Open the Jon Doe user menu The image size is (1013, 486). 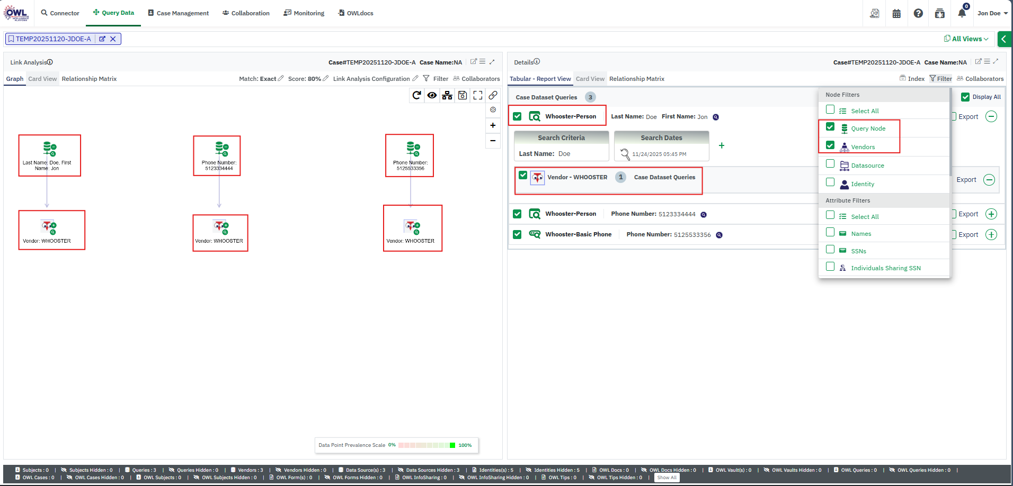[992, 13]
